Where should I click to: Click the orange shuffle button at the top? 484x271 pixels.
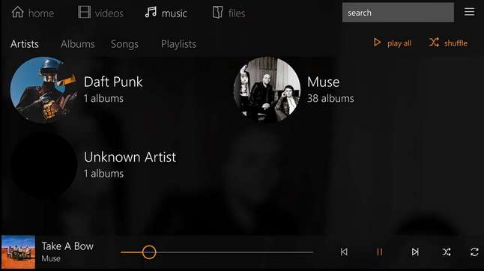pyautogui.click(x=448, y=43)
